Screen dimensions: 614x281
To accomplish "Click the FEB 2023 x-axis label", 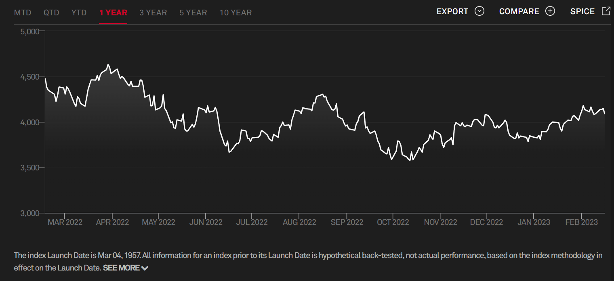I will click(581, 222).
